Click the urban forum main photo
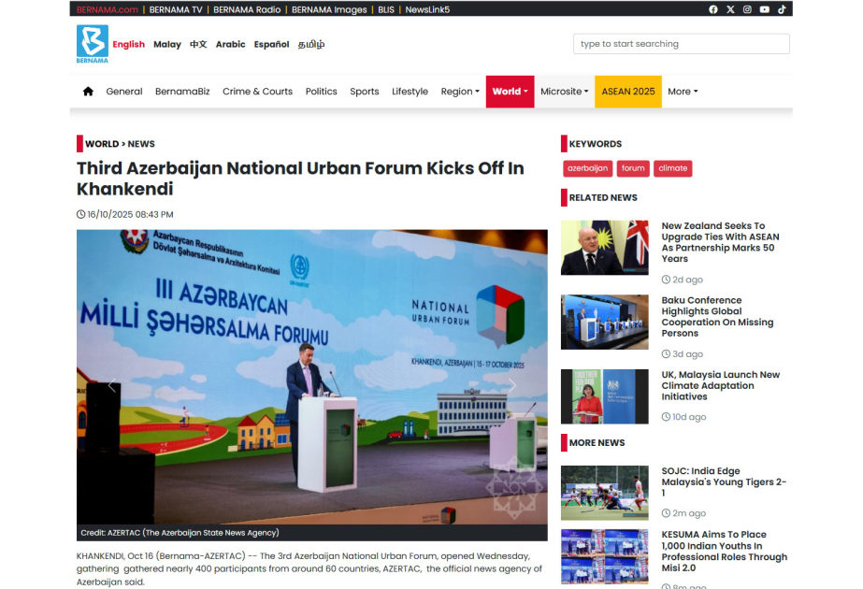863x589 pixels. pyautogui.click(x=312, y=377)
